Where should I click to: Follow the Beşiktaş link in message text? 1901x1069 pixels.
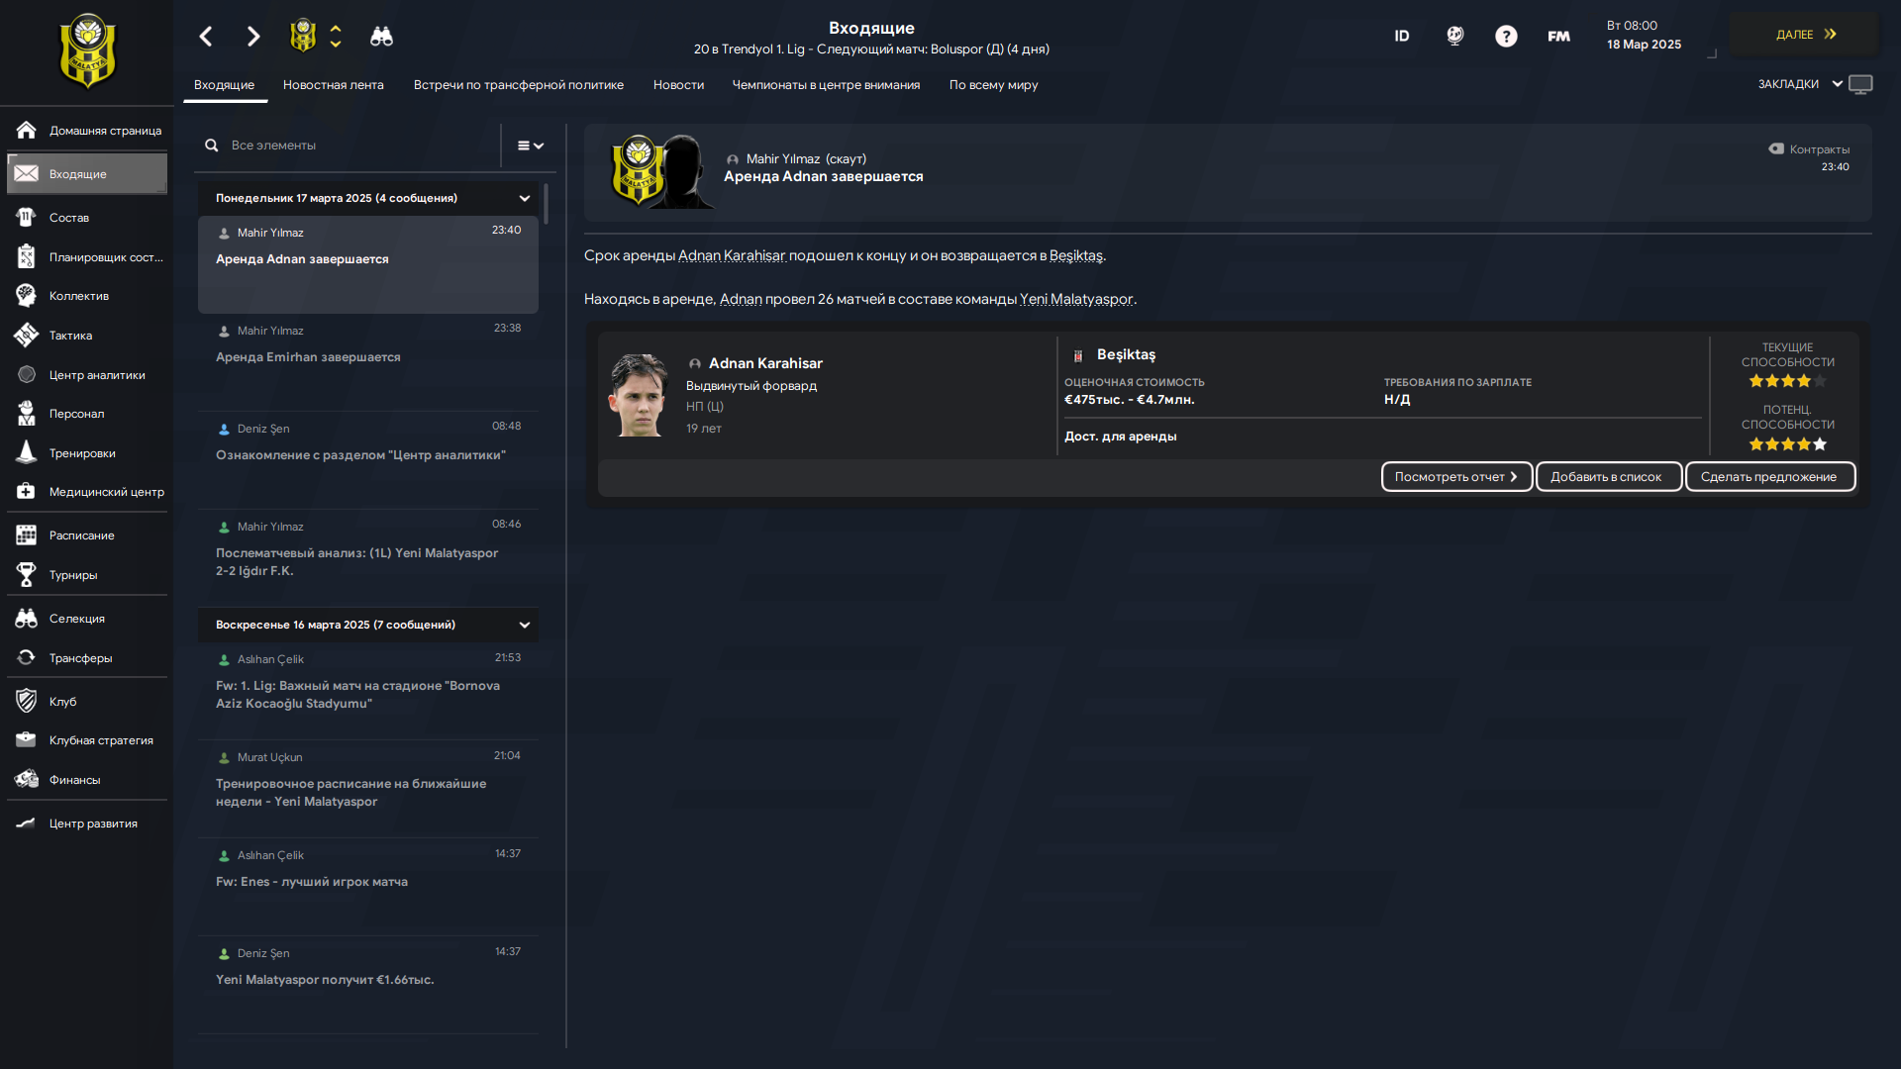(x=1075, y=255)
